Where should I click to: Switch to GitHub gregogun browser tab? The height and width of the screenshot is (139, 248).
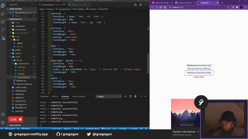click(185, 3)
